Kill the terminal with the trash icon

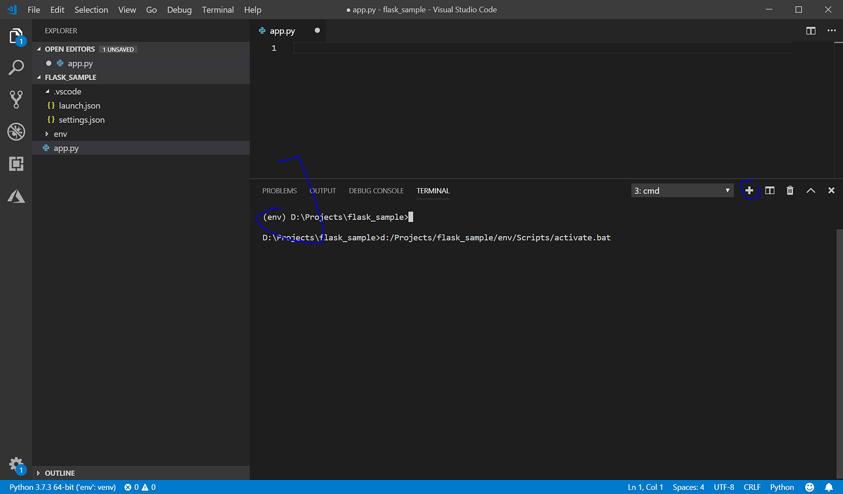[x=789, y=190]
